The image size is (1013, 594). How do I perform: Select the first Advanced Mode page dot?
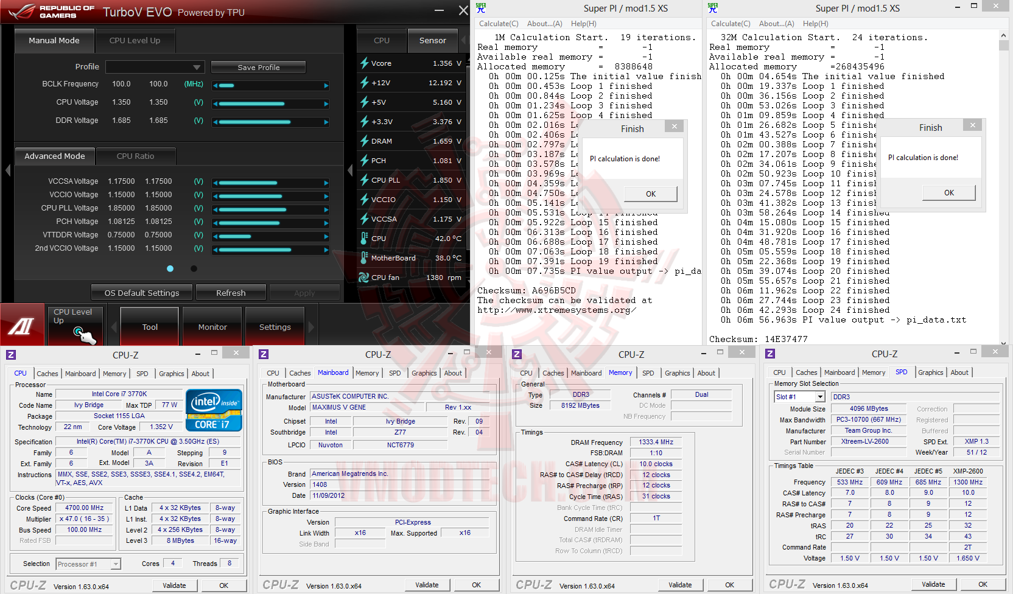pyautogui.click(x=170, y=268)
